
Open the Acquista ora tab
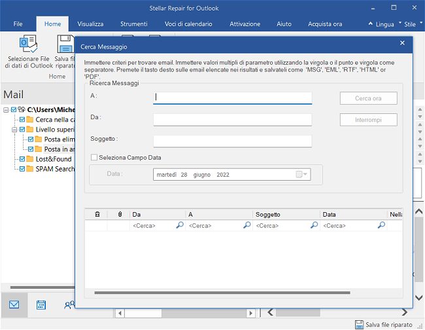325,24
